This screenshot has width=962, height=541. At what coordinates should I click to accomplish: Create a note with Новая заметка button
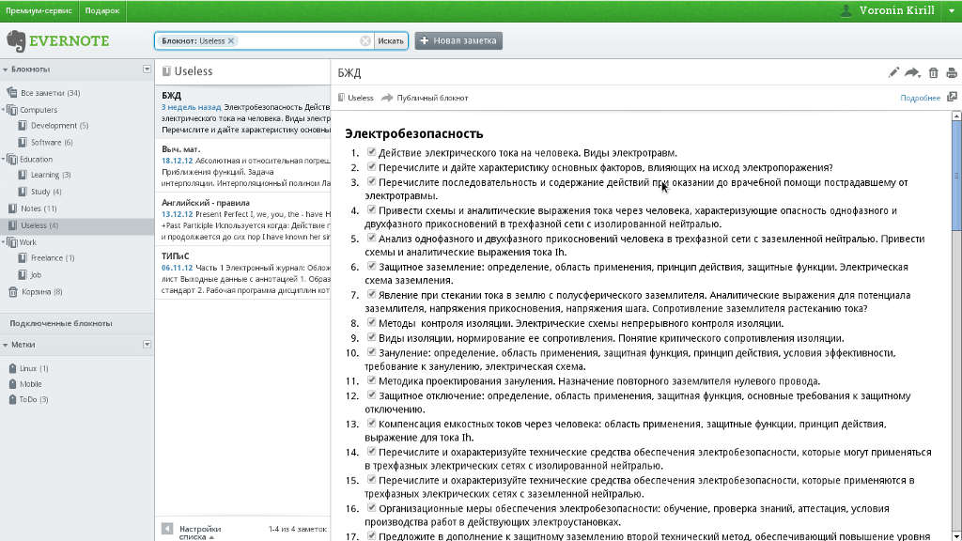pyautogui.click(x=458, y=40)
